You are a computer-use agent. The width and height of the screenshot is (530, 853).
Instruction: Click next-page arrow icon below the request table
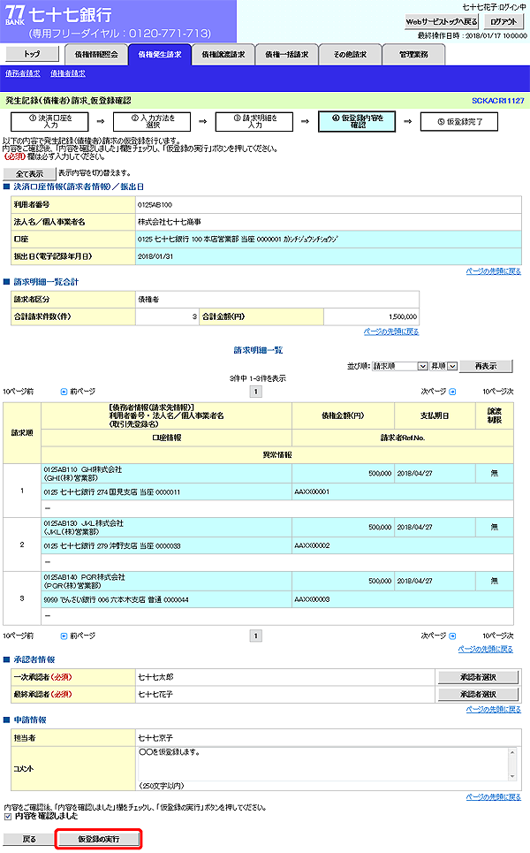453,636
